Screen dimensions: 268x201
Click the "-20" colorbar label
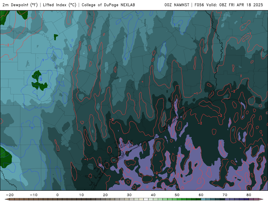(x=10, y=195)
